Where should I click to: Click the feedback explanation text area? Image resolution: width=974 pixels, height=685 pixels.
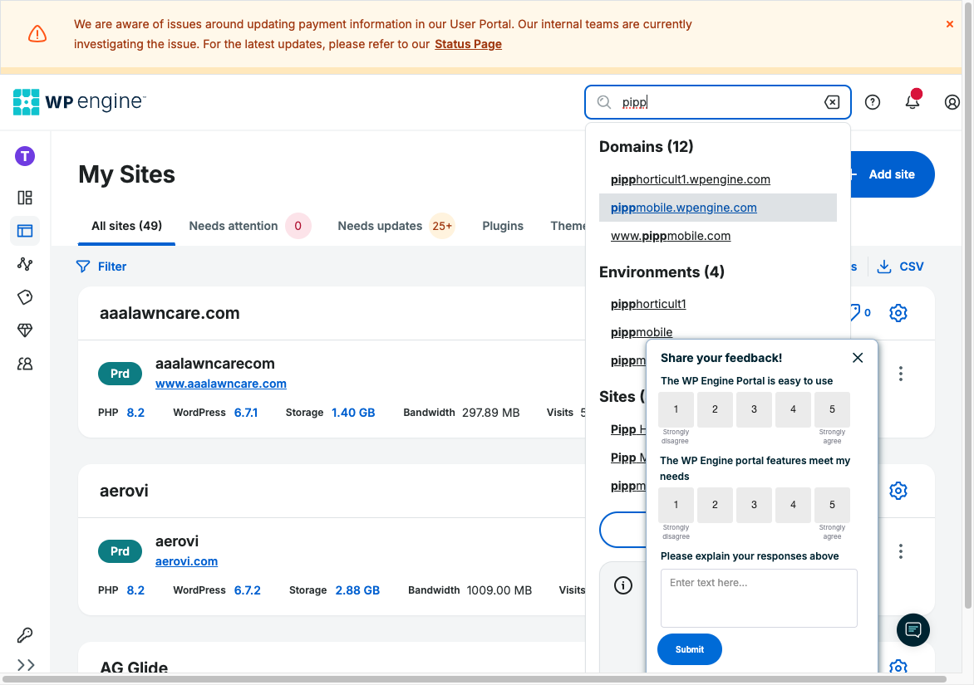tap(759, 598)
